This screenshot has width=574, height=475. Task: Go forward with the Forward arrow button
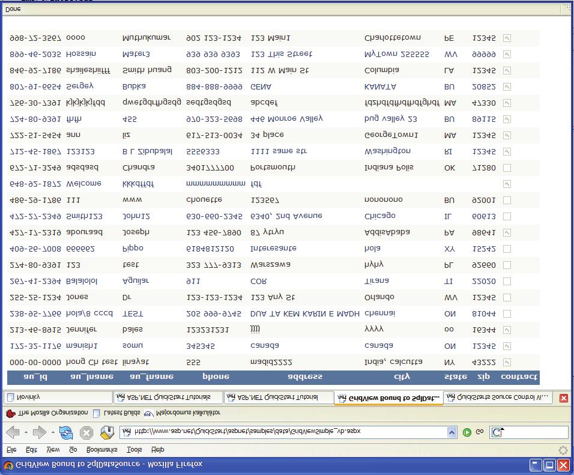[x=39, y=432]
